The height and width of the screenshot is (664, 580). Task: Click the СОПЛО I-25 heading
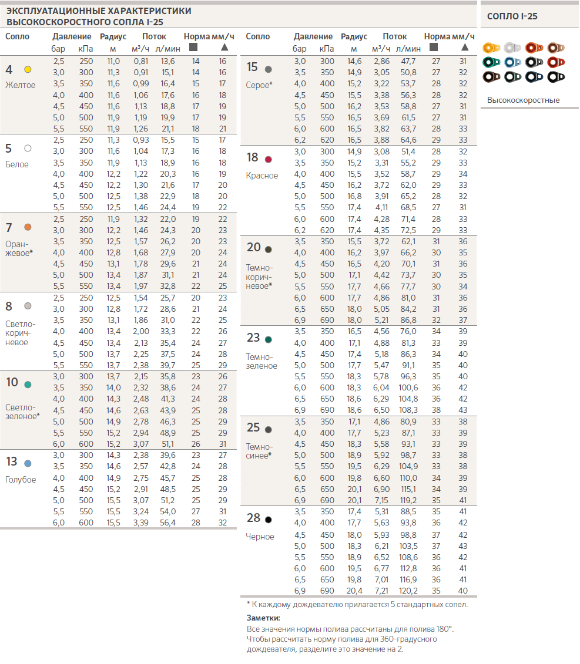pyautogui.click(x=512, y=16)
